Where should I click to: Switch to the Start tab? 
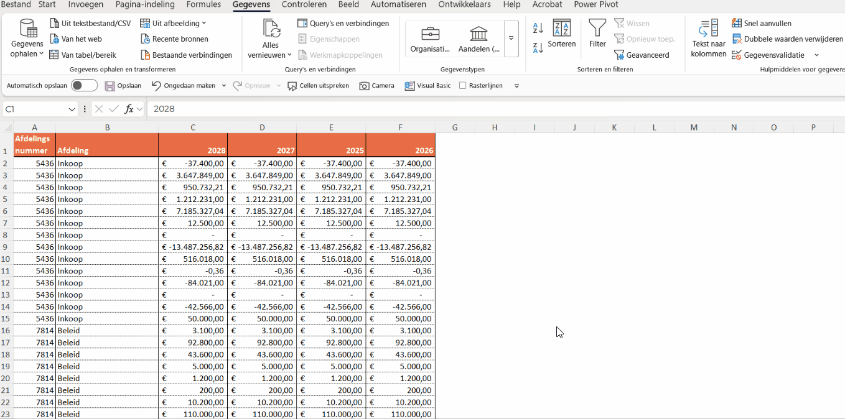click(x=47, y=5)
